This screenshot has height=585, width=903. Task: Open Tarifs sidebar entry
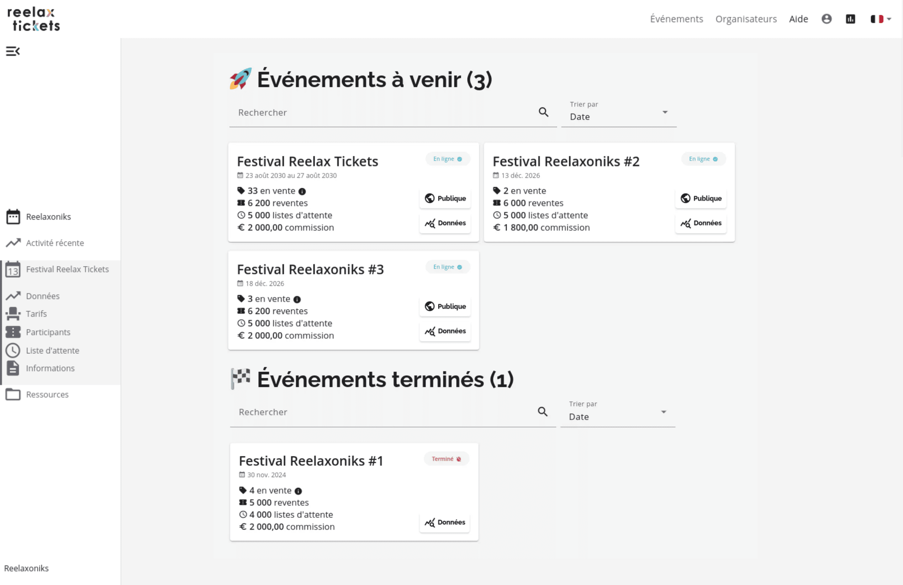(x=36, y=314)
